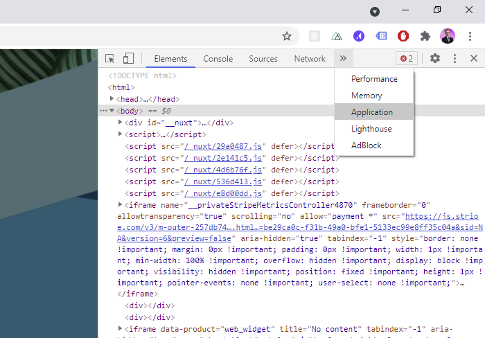
Task: Minimize the Chrome window
Action: 405,10
